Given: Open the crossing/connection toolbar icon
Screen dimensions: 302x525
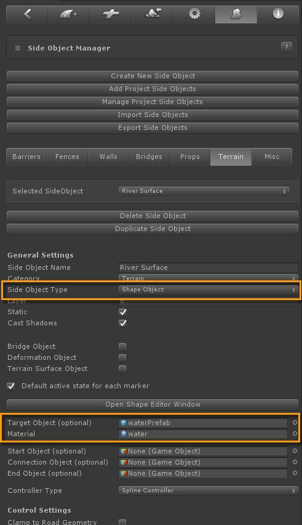Looking at the screenshot, I should click(x=111, y=14).
